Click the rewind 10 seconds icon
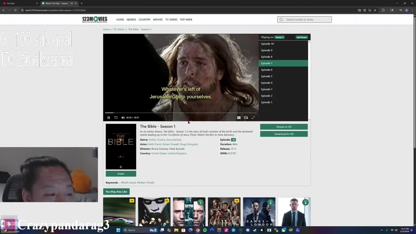 pyautogui.click(x=116, y=118)
